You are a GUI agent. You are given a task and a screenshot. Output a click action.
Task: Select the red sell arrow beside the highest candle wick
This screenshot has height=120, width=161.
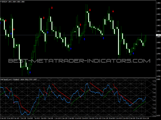click(x=90, y=10)
